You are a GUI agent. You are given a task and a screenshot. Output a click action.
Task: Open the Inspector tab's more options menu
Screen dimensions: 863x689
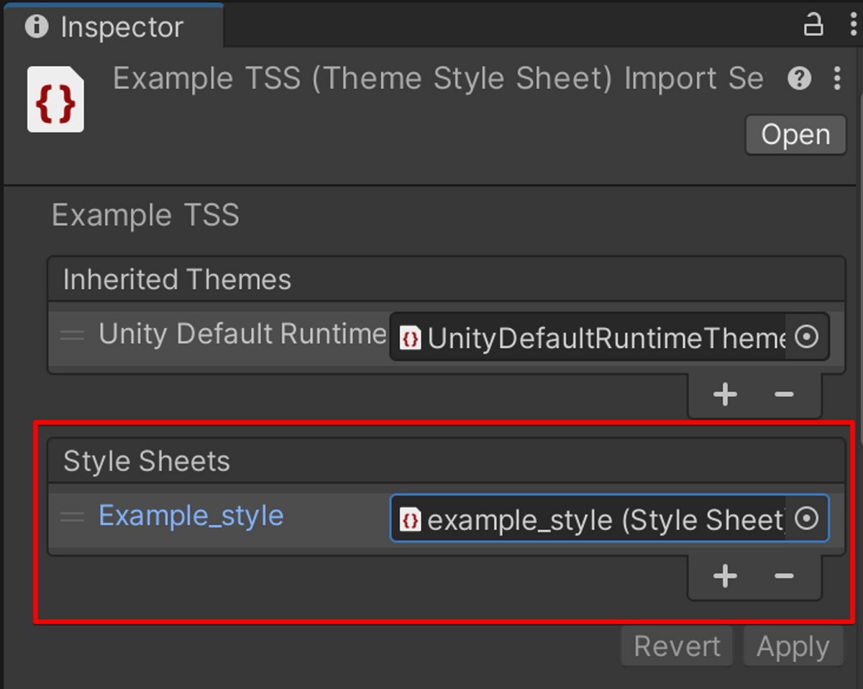(x=851, y=26)
